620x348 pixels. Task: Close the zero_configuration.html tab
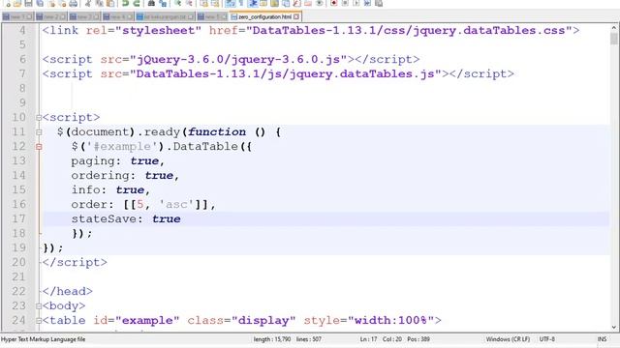click(296, 17)
